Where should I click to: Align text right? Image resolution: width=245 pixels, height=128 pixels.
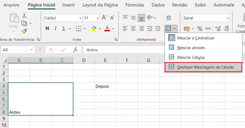(141, 28)
